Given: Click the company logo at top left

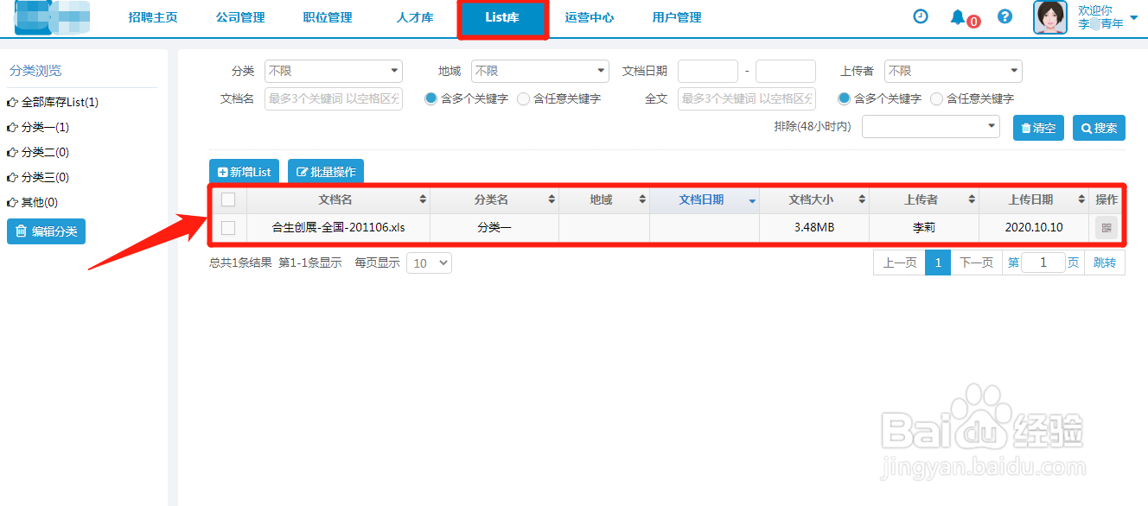Looking at the screenshot, I should (x=52, y=16).
